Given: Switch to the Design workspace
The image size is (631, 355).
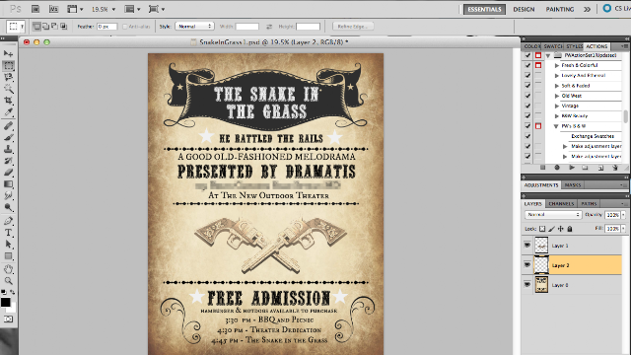Looking at the screenshot, I should (524, 9).
